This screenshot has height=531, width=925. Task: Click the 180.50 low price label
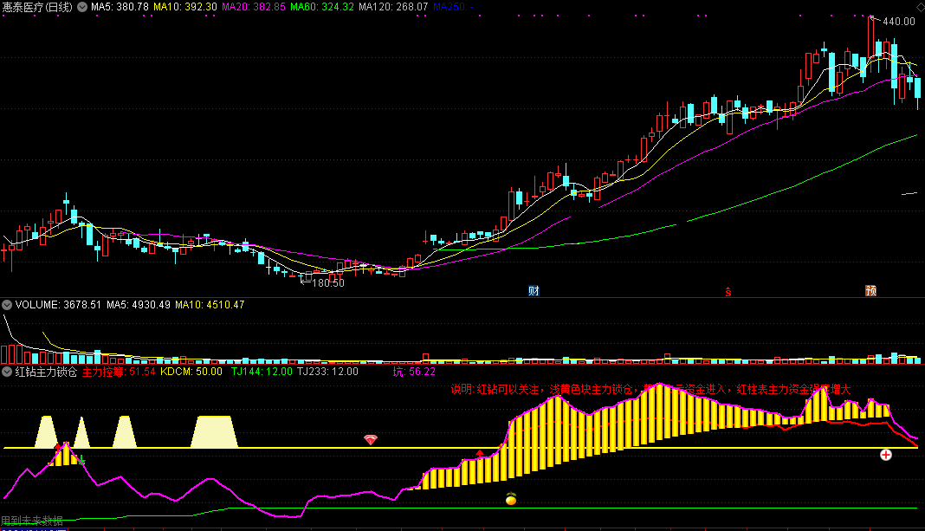pos(328,283)
